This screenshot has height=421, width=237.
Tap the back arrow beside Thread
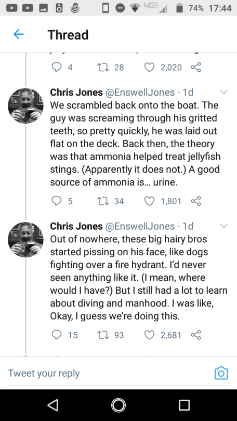pyautogui.click(x=19, y=34)
